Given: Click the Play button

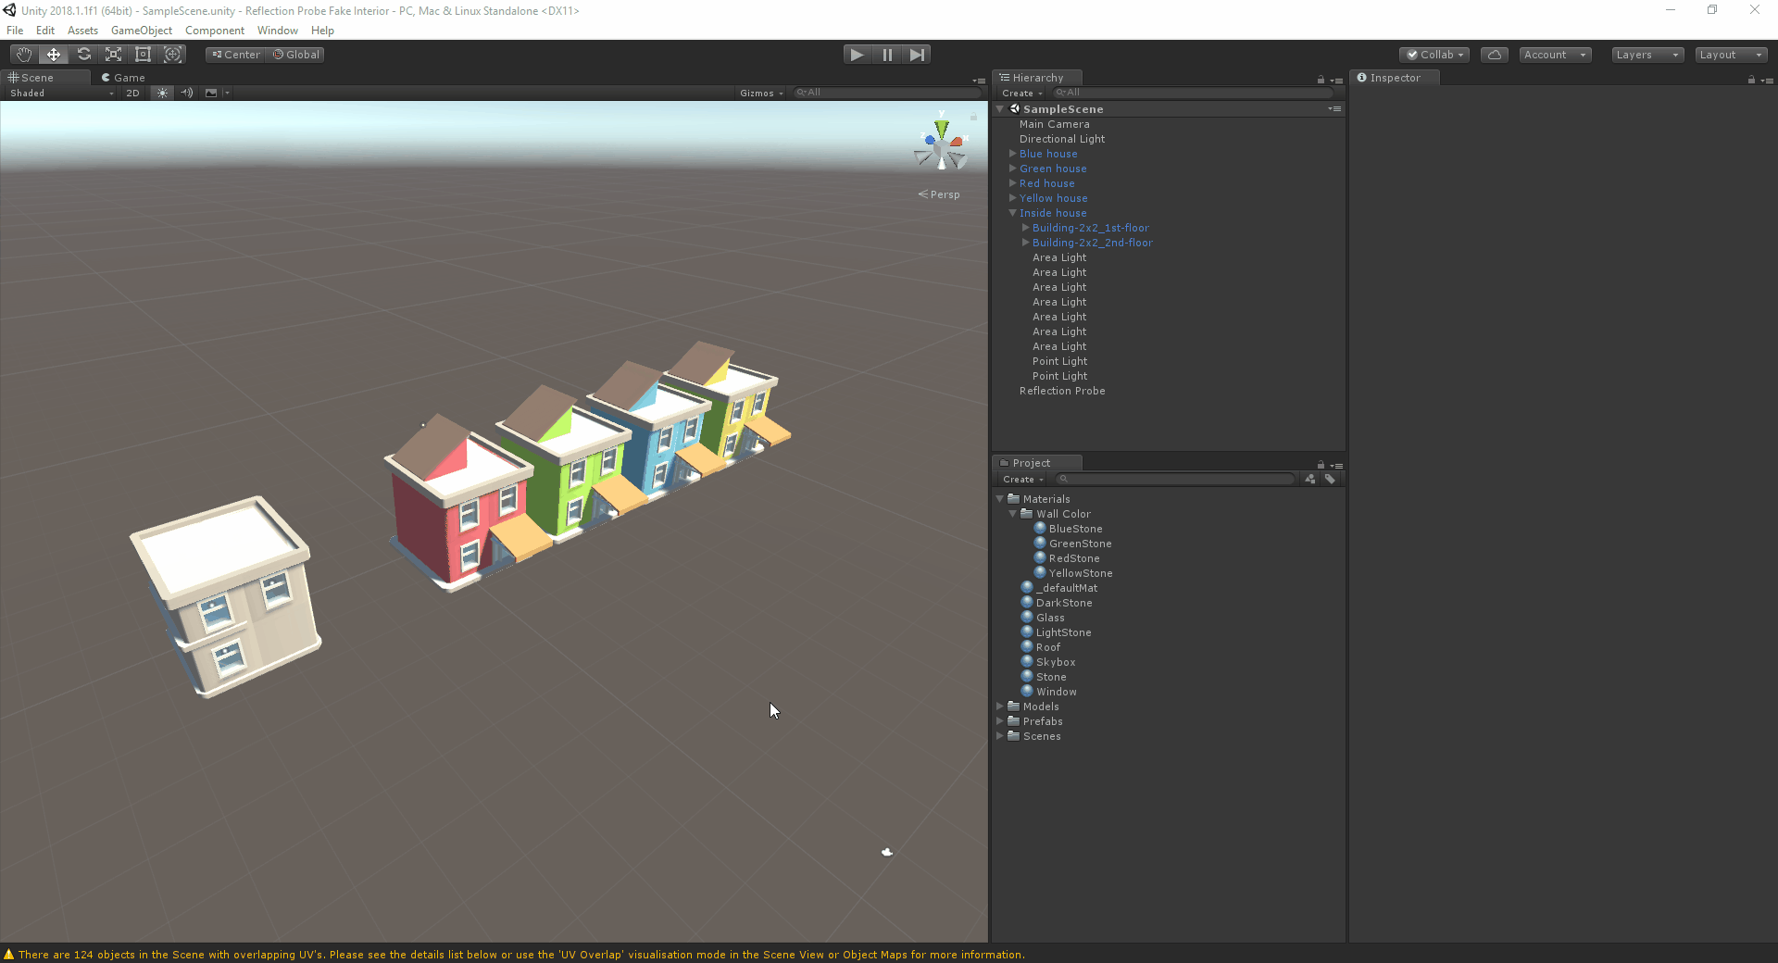Looking at the screenshot, I should (x=858, y=55).
